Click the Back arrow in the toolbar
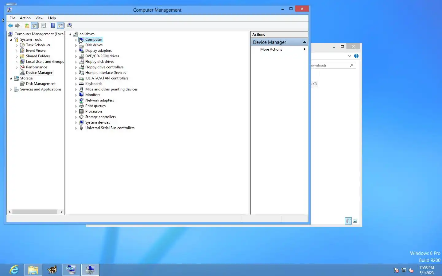Image resolution: width=442 pixels, height=276 pixels. click(10, 26)
